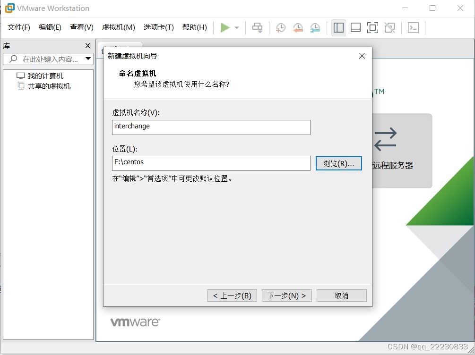Toggle the Unity mode icon

pos(389,27)
